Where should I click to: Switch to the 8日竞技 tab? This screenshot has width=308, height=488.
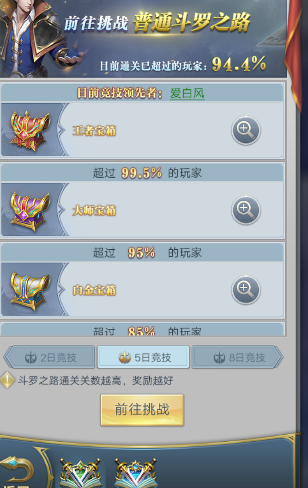pyautogui.click(x=237, y=357)
